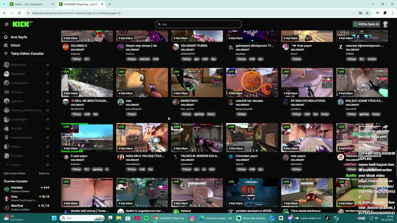The width and height of the screenshot is (397, 223).
Task: Open Takip Edilen Kanallar
Action: [x=27, y=54]
